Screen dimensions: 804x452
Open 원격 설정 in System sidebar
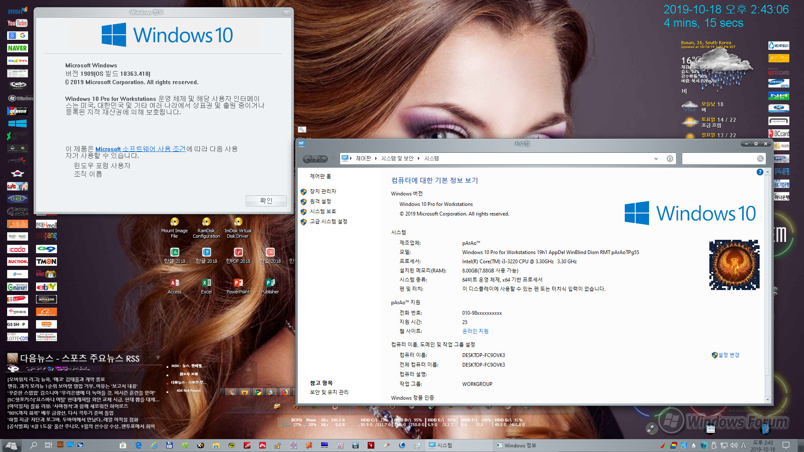tap(320, 201)
